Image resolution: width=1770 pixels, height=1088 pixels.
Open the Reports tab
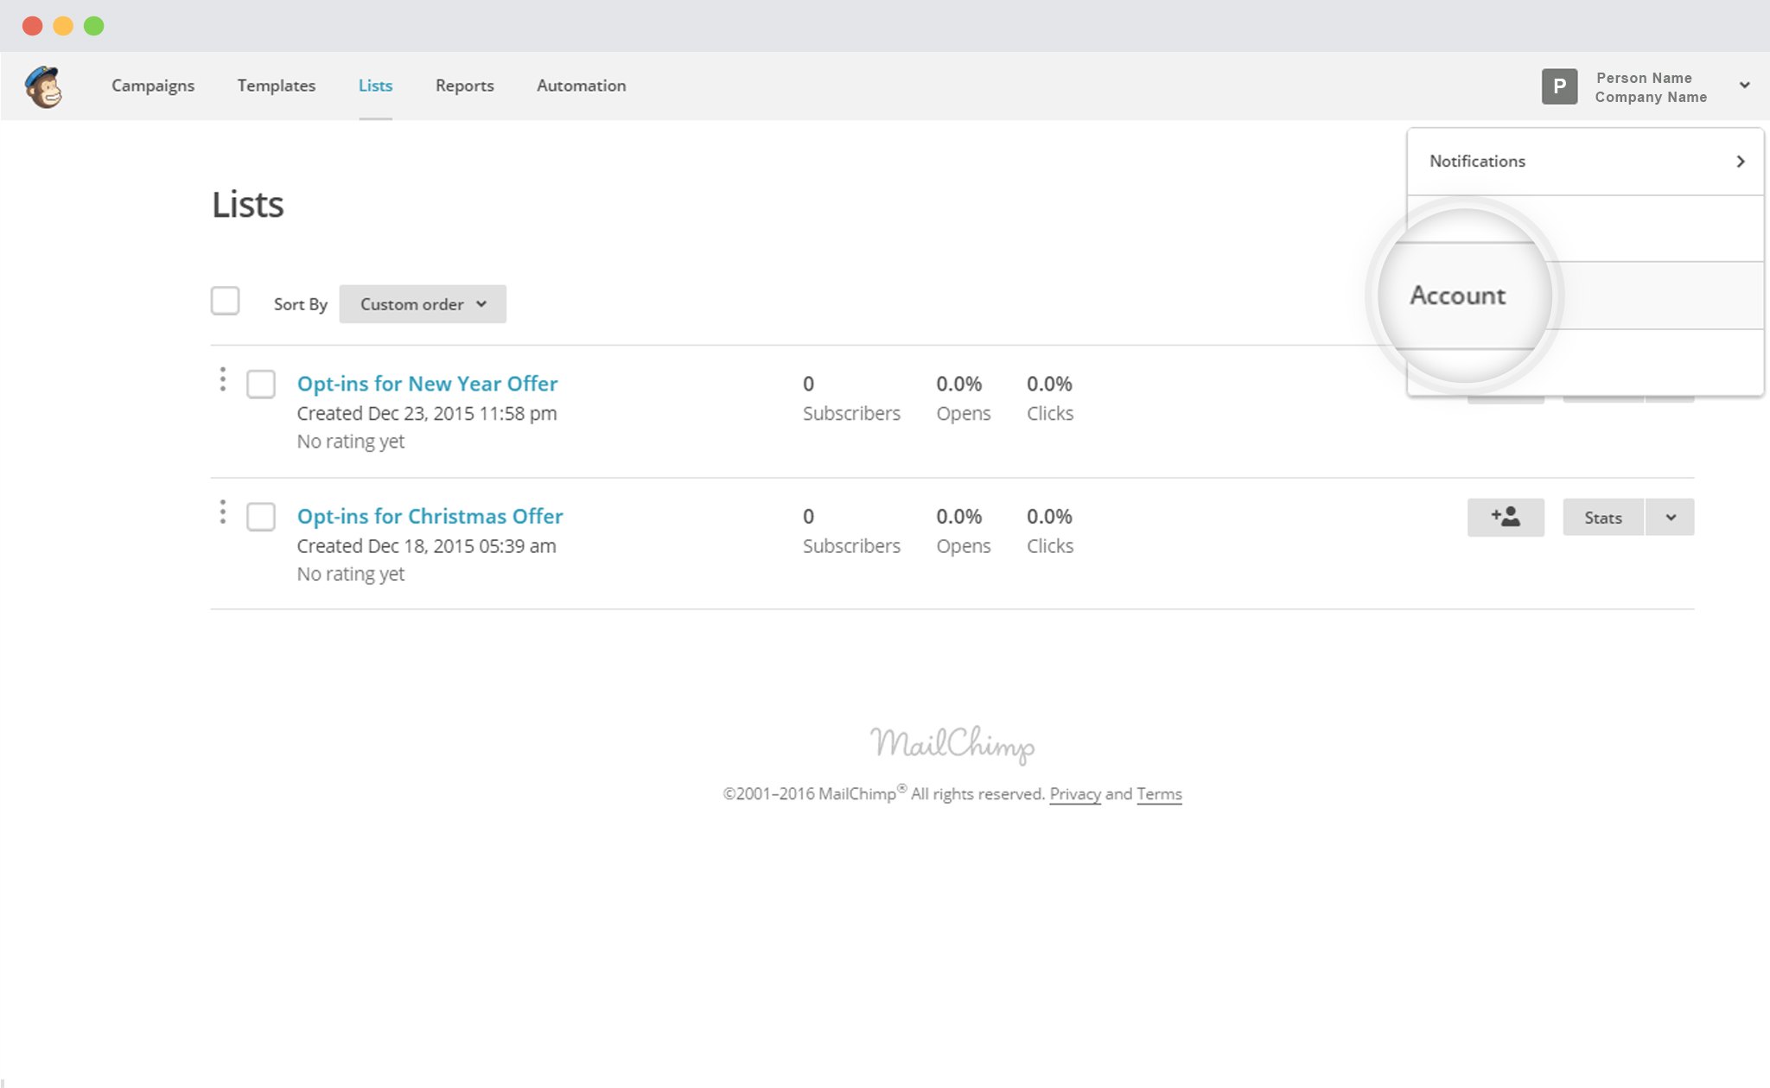click(464, 86)
